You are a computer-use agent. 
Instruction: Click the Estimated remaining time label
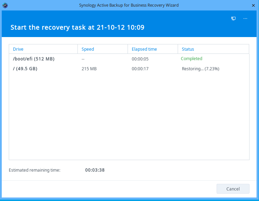(x=35, y=170)
